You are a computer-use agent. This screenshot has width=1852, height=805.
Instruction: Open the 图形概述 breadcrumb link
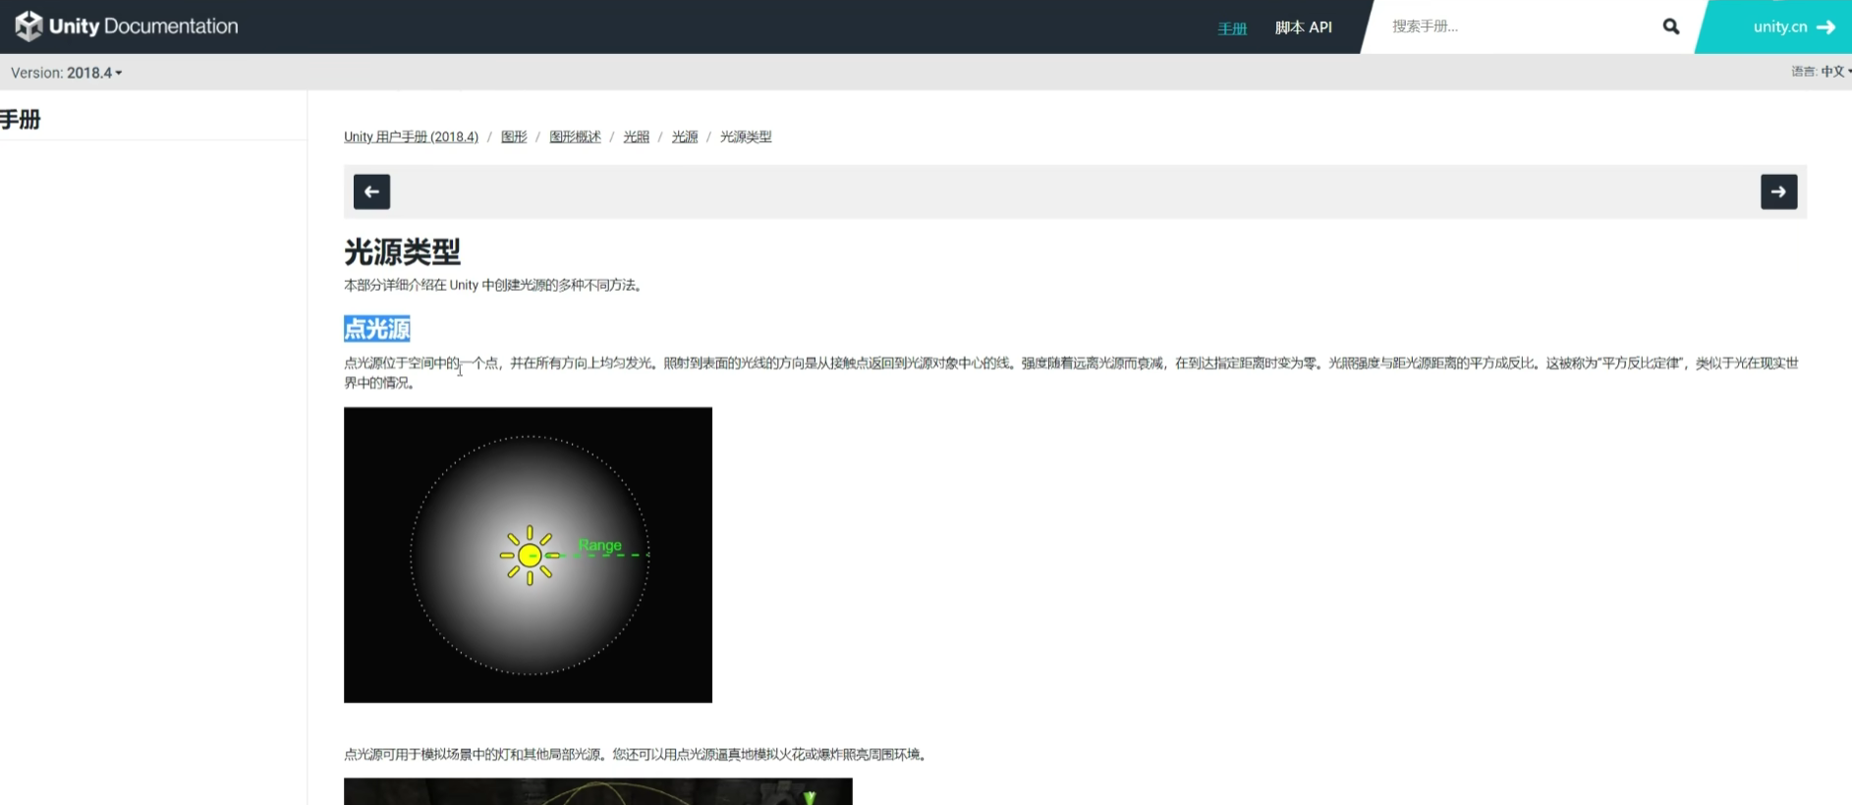tap(575, 136)
